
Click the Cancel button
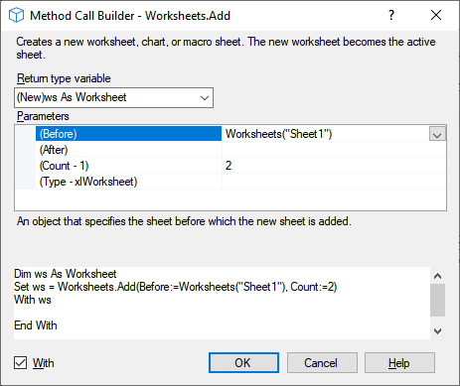pyautogui.click(x=322, y=363)
